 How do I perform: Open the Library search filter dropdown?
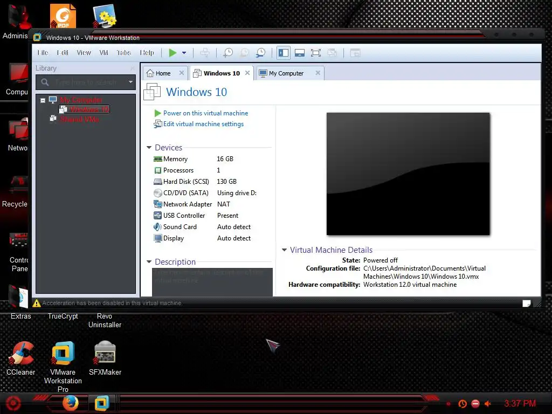(x=130, y=82)
